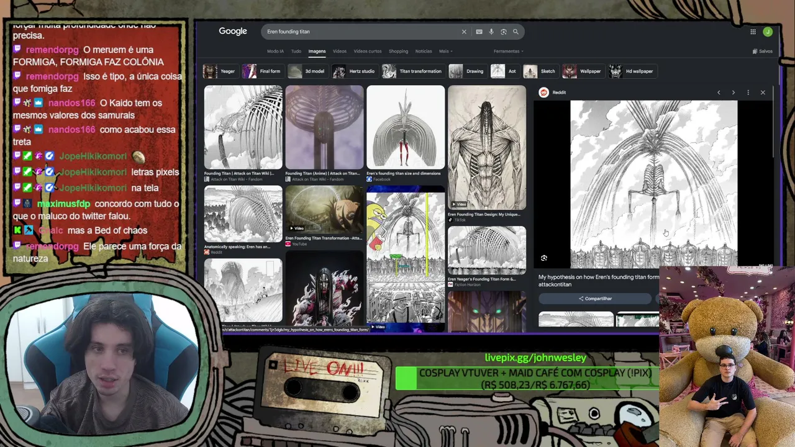
Task: Expand the Mais dropdown
Action: pyautogui.click(x=445, y=52)
